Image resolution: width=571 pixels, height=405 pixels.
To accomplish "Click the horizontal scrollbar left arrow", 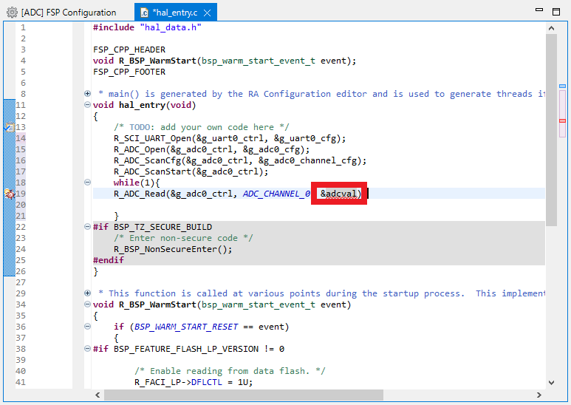I will pos(98,395).
